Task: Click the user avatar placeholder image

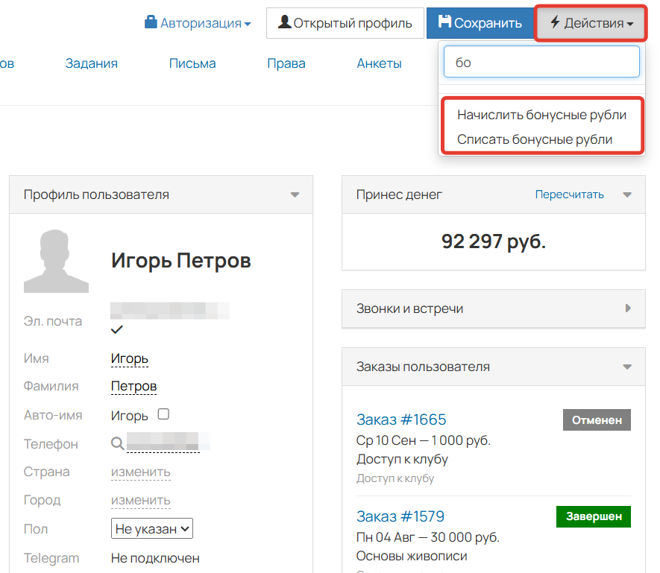Action: 56,261
